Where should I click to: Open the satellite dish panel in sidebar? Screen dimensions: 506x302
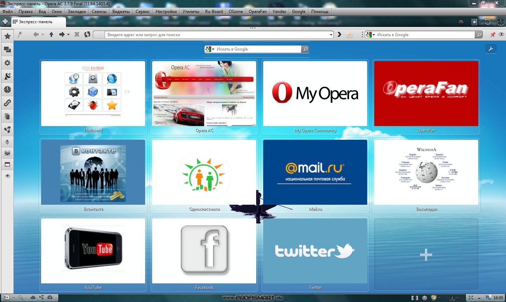[7, 76]
